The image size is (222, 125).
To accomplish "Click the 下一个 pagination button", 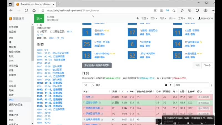I will pyautogui.click(x=207, y=65).
